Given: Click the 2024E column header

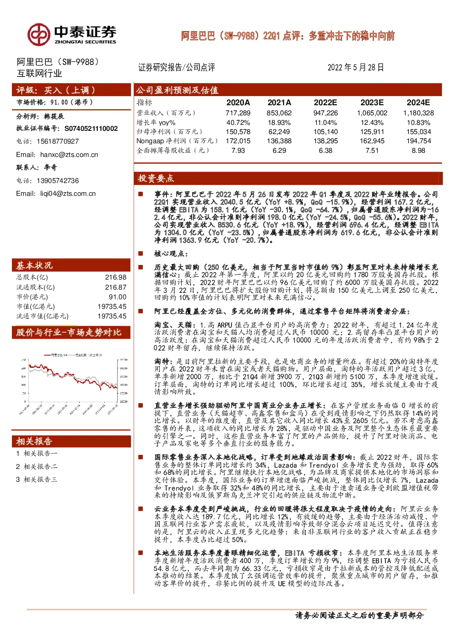Looking at the screenshot, I should [418, 103].
